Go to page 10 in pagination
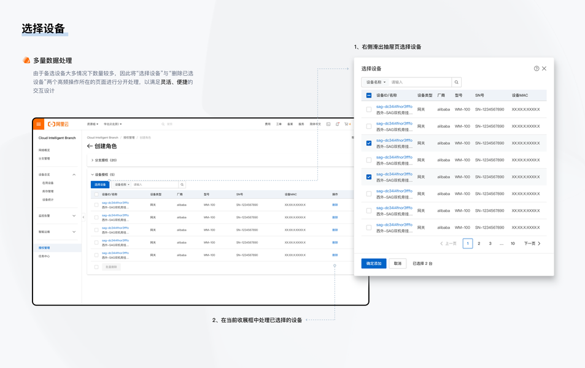This screenshot has width=585, height=368. [x=513, y=243]
